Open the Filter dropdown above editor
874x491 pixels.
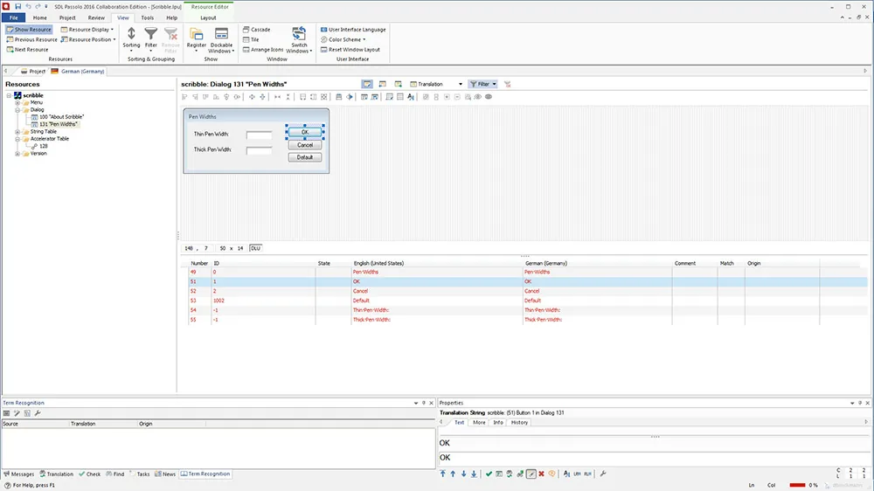(482, 84)
